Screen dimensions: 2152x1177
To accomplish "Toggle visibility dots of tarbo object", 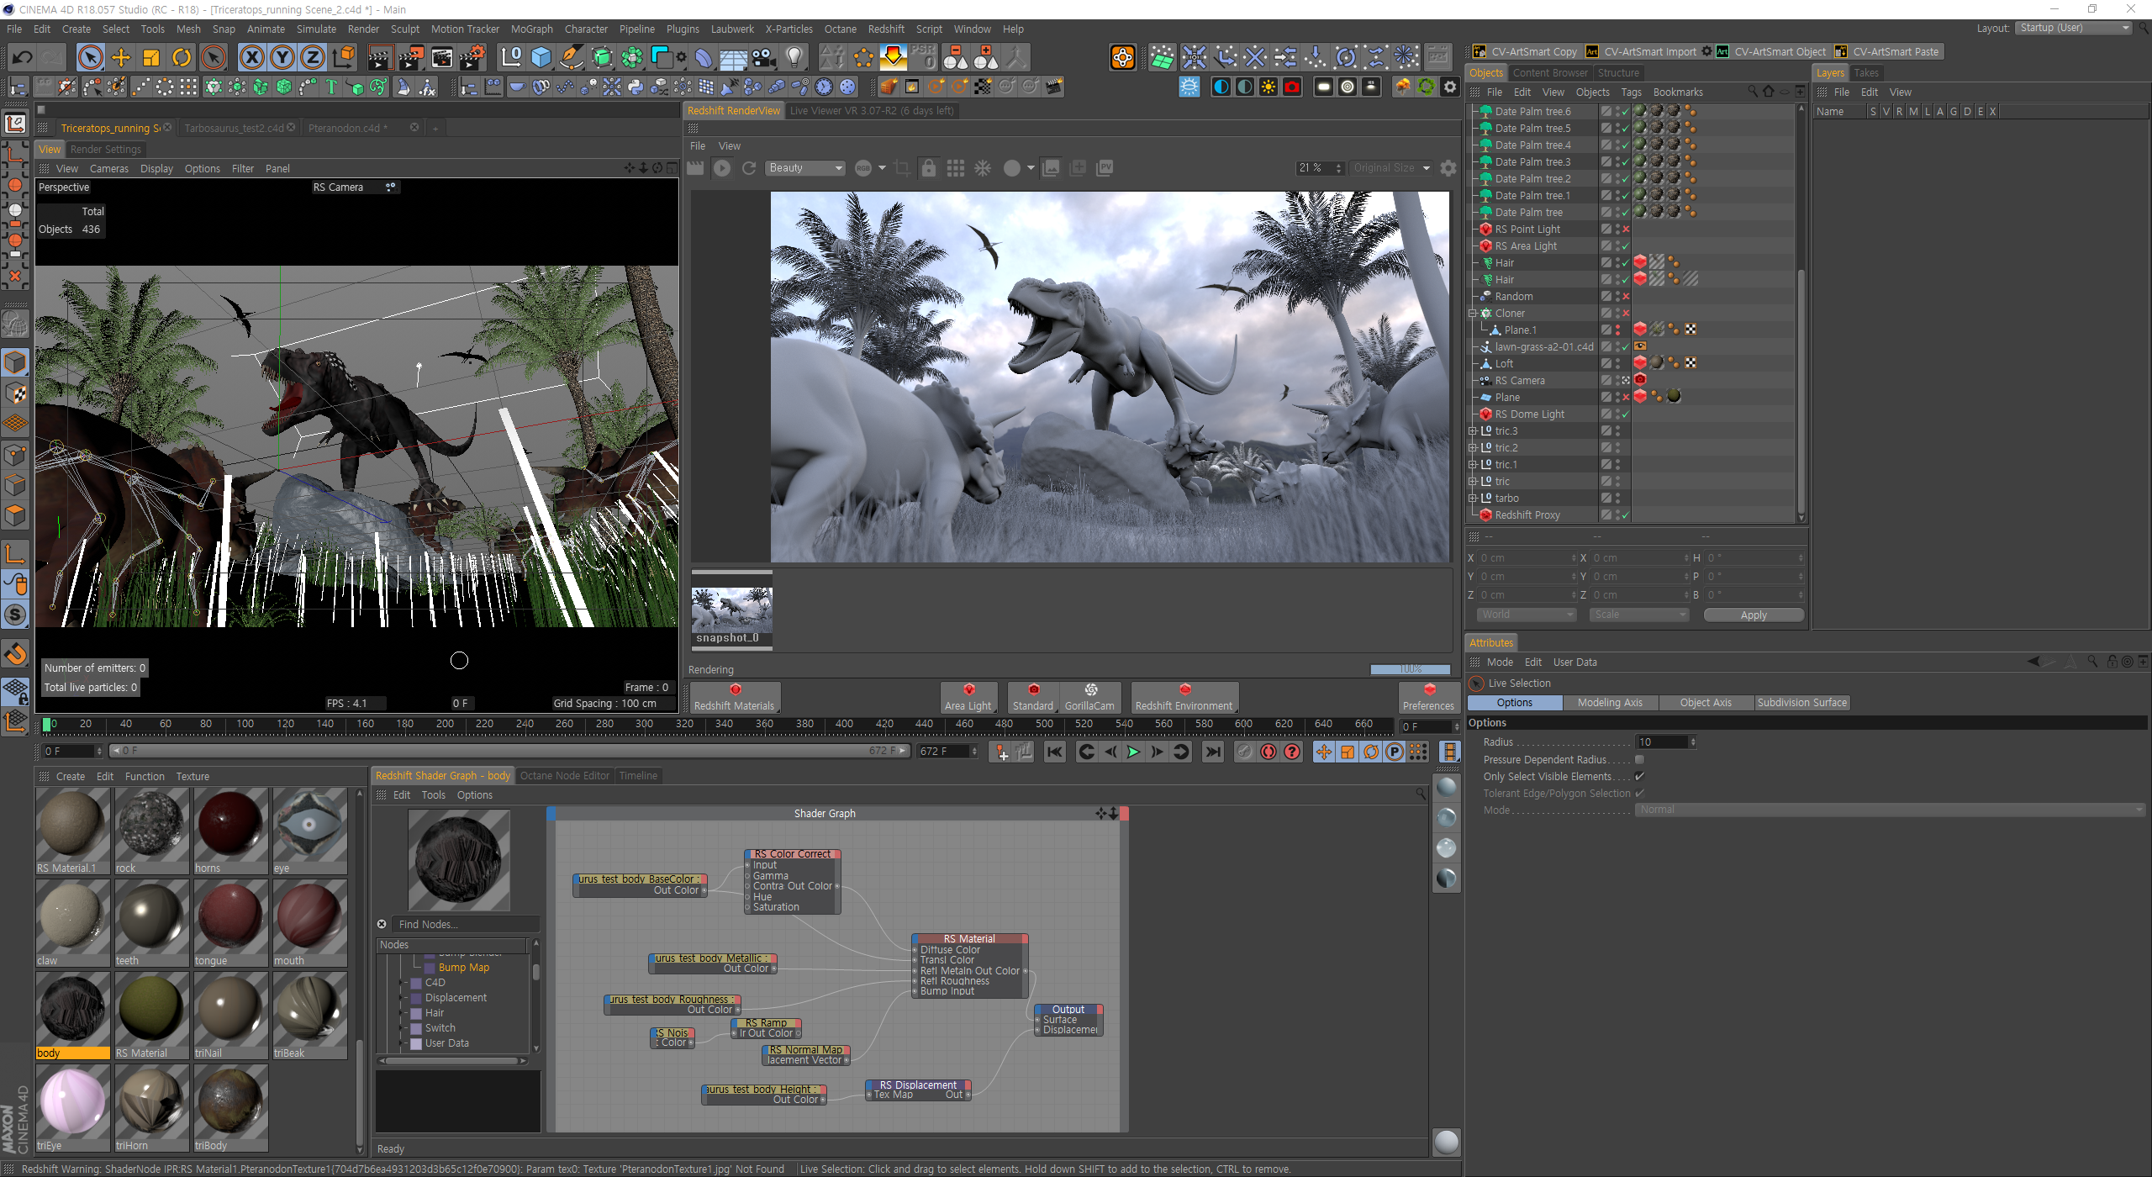I will click(x=1617, y=498).
